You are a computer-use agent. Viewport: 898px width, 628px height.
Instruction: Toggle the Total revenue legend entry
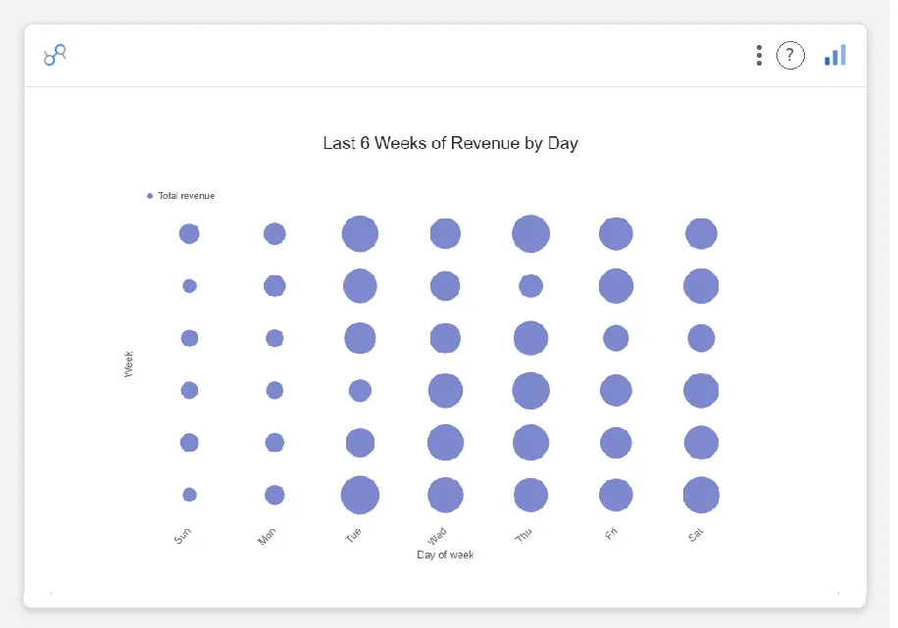click(x=180, y=196)
